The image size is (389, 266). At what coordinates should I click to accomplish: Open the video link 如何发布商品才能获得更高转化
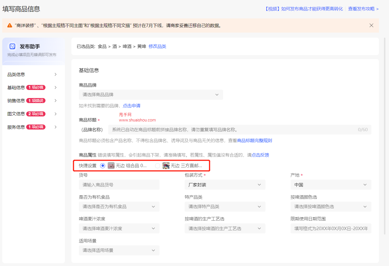304,9
